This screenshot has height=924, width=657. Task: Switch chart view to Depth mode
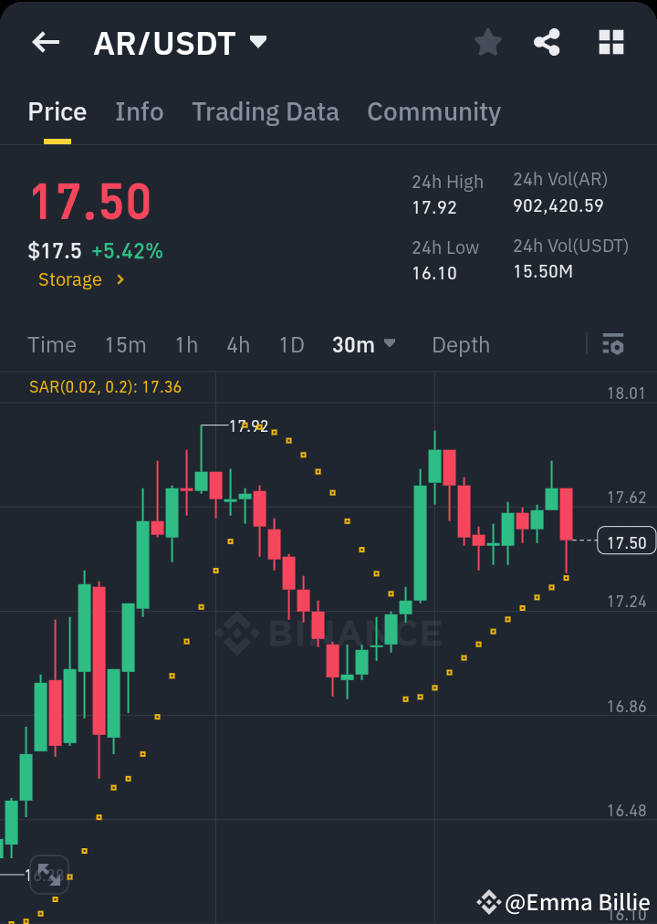pyautogui.click(x=461, y=345)
